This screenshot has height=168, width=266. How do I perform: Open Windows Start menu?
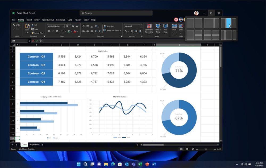tap(79, 164)
